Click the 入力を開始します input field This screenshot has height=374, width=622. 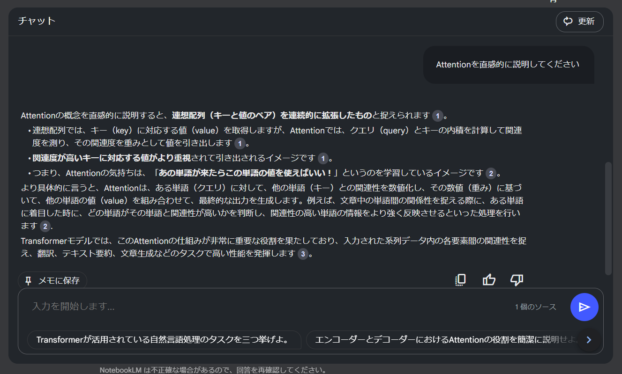click(187, 307)
